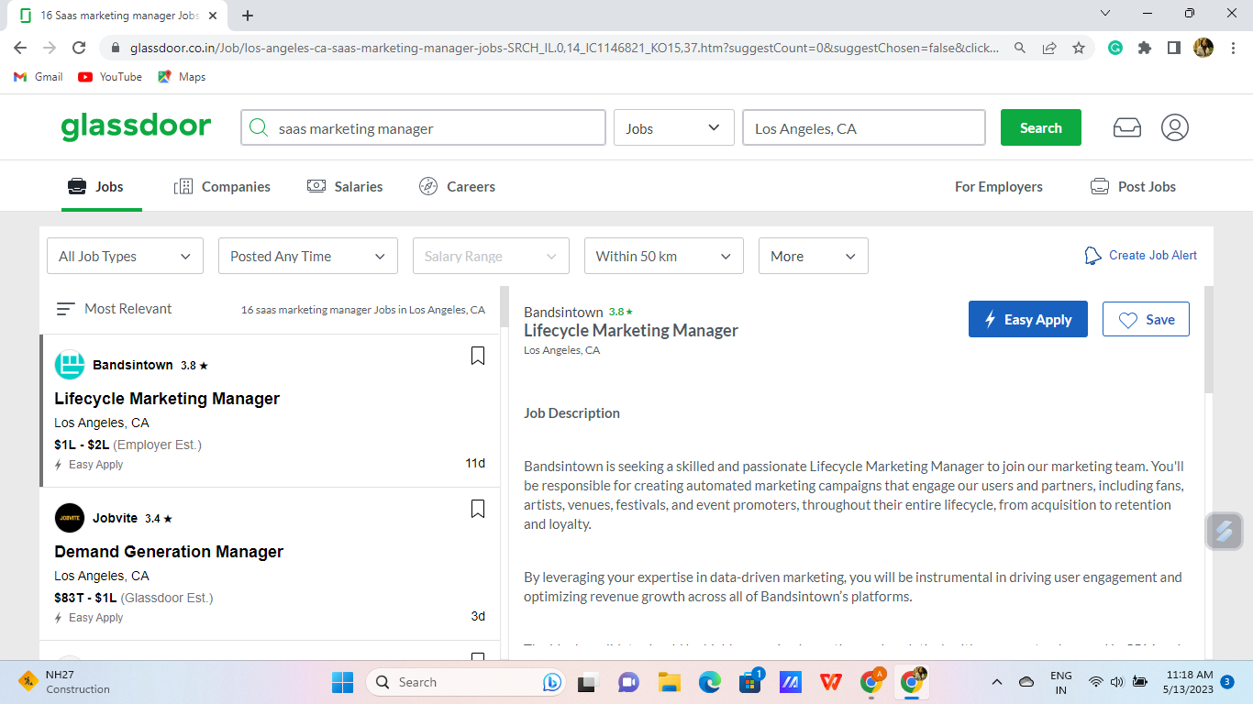
Task: Bookmark this page with the star icon
Action: click(1079, 48)
